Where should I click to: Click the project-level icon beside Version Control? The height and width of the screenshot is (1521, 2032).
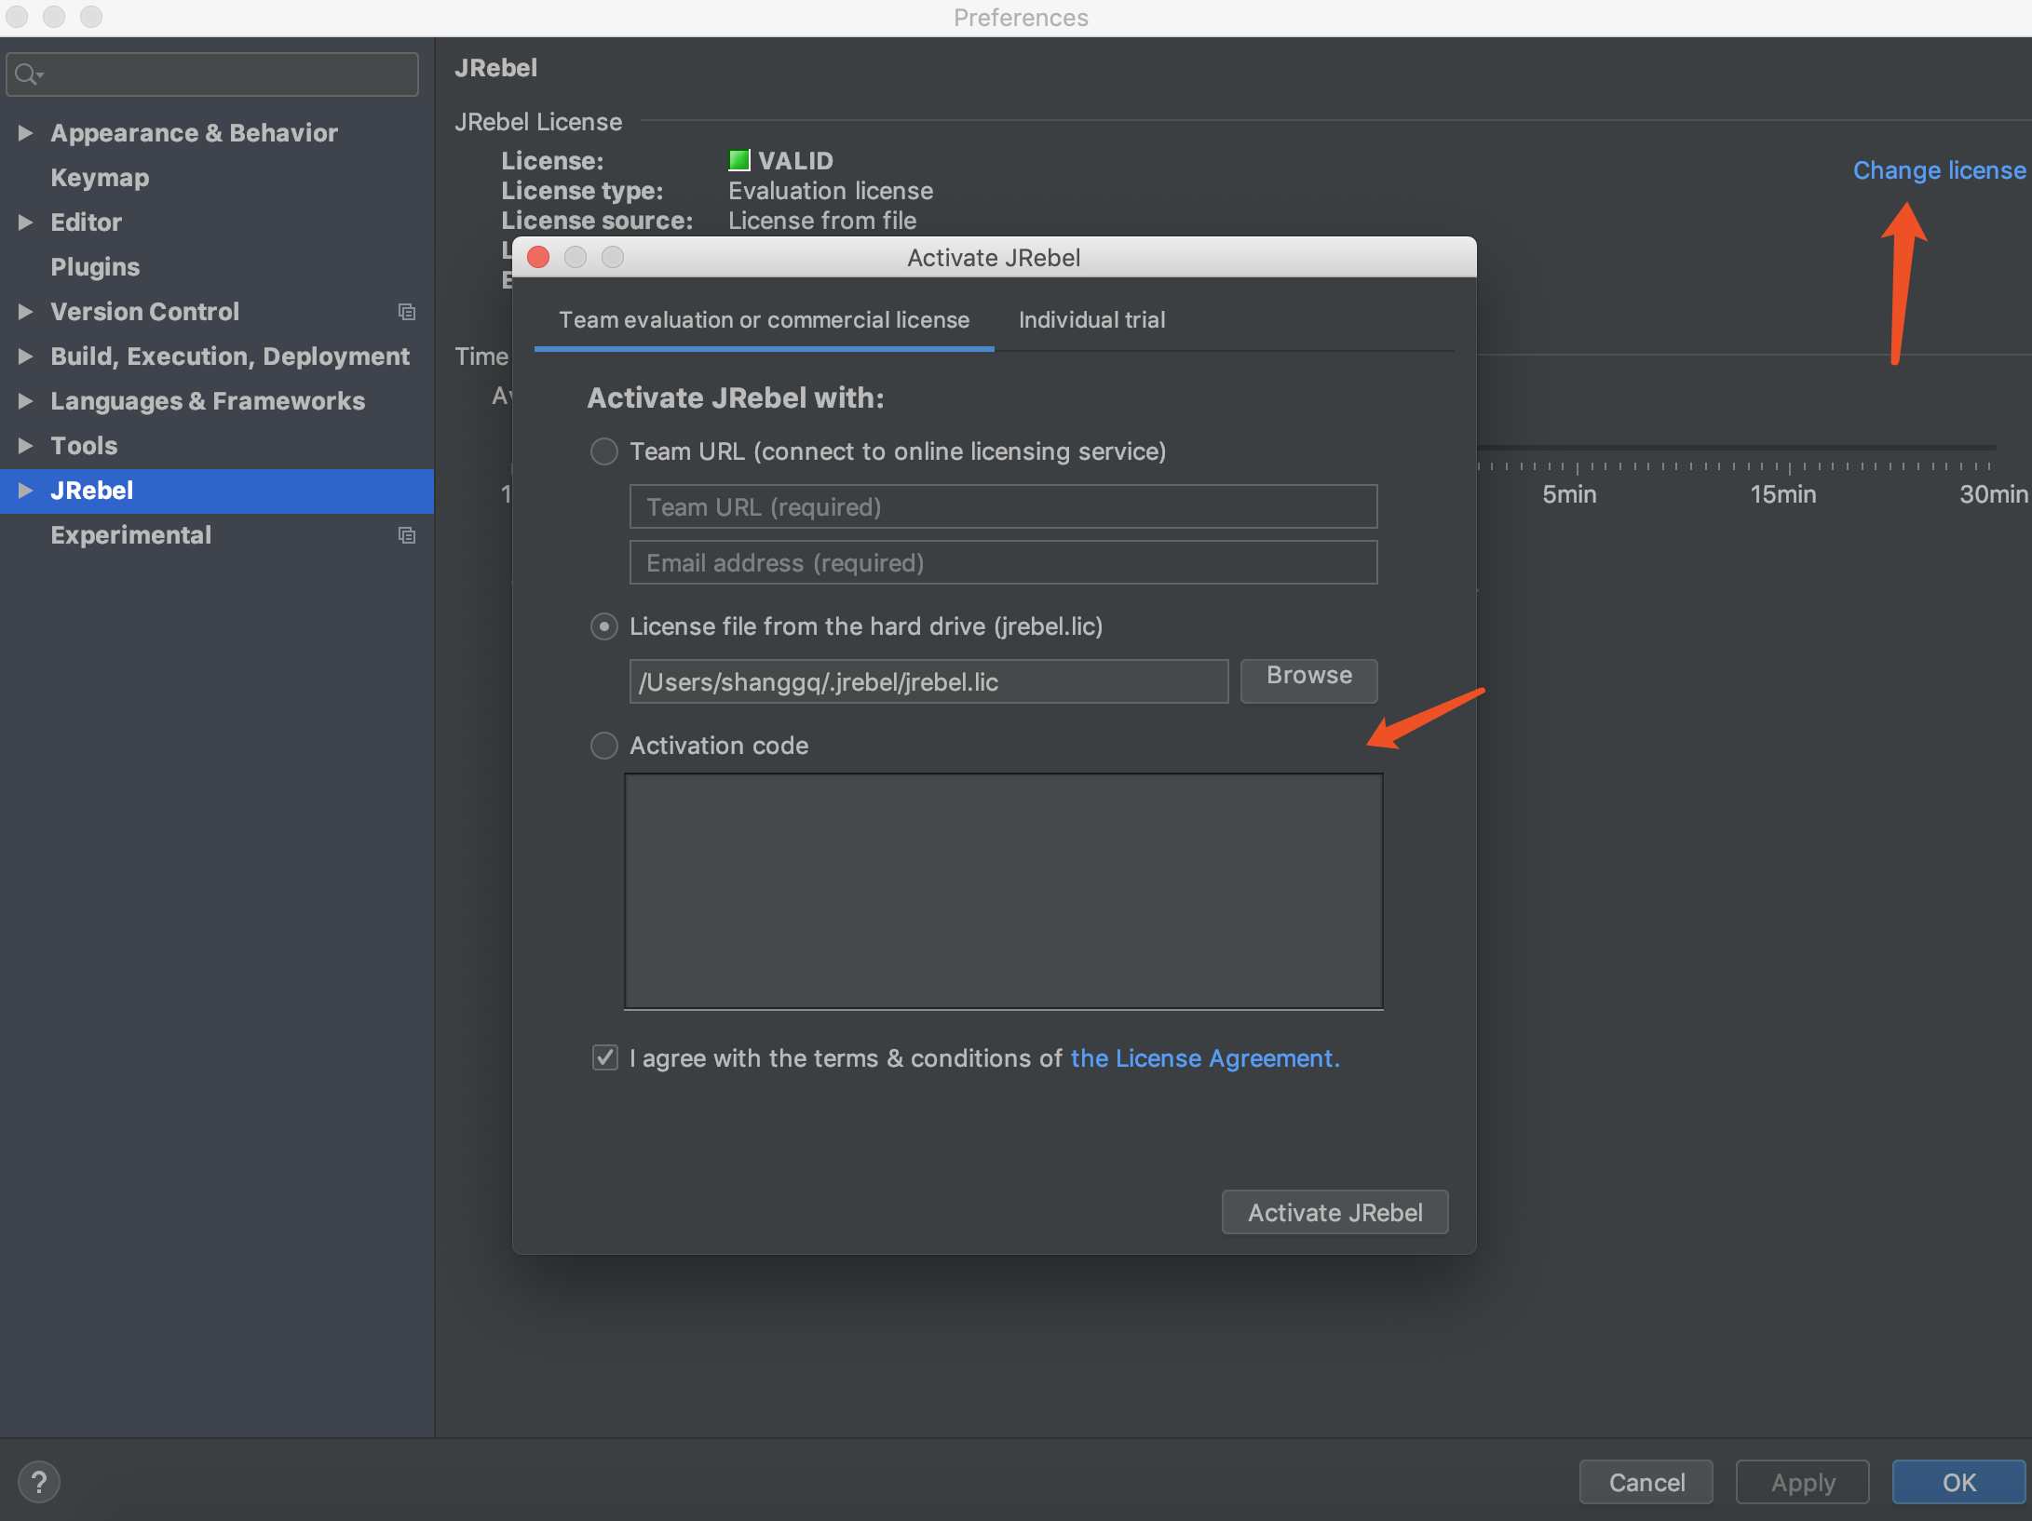pos(407,312)
